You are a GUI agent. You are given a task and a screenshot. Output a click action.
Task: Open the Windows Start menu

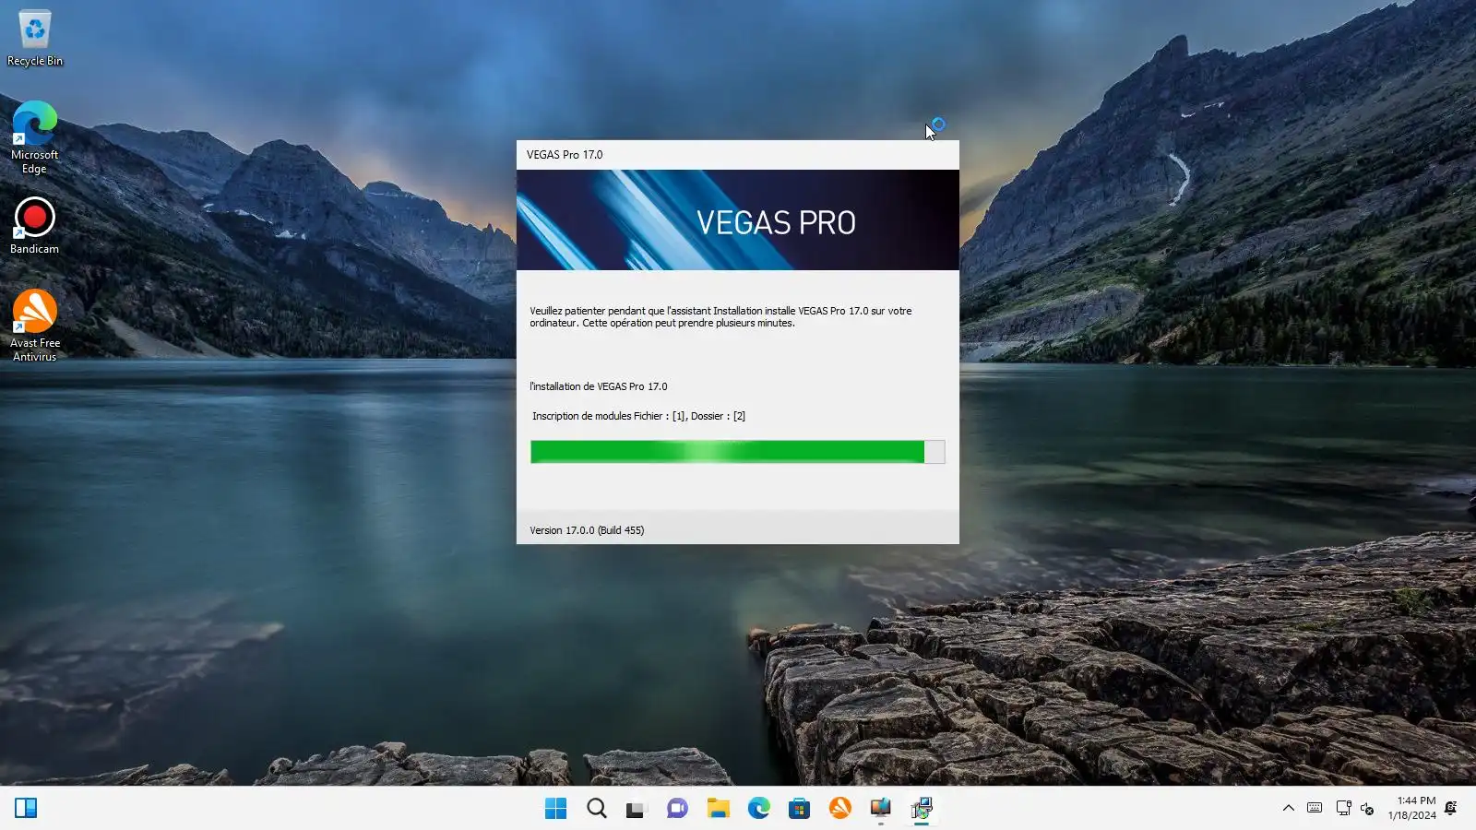click(555, 808)
